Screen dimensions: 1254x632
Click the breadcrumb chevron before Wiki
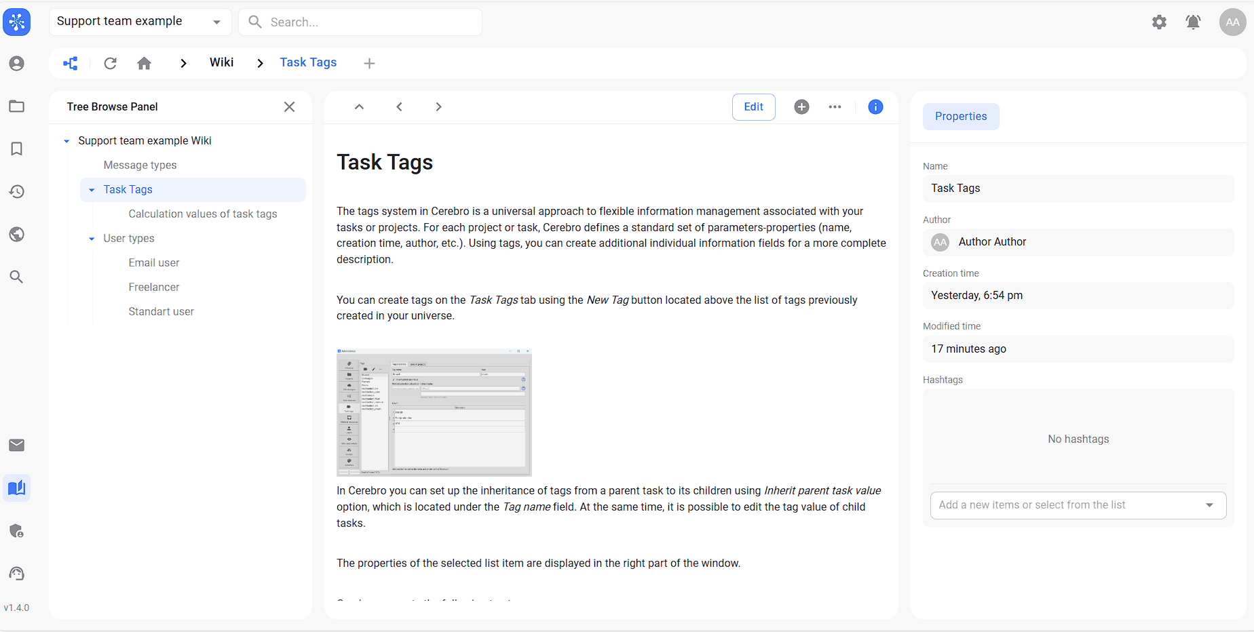pos(183,63)
